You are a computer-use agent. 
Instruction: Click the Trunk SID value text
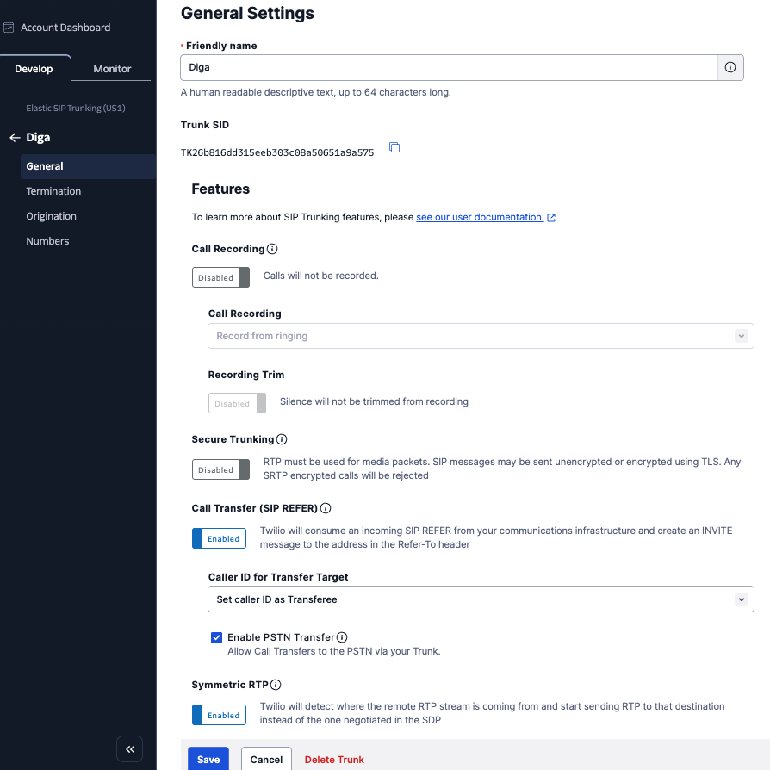pos(277,152)
